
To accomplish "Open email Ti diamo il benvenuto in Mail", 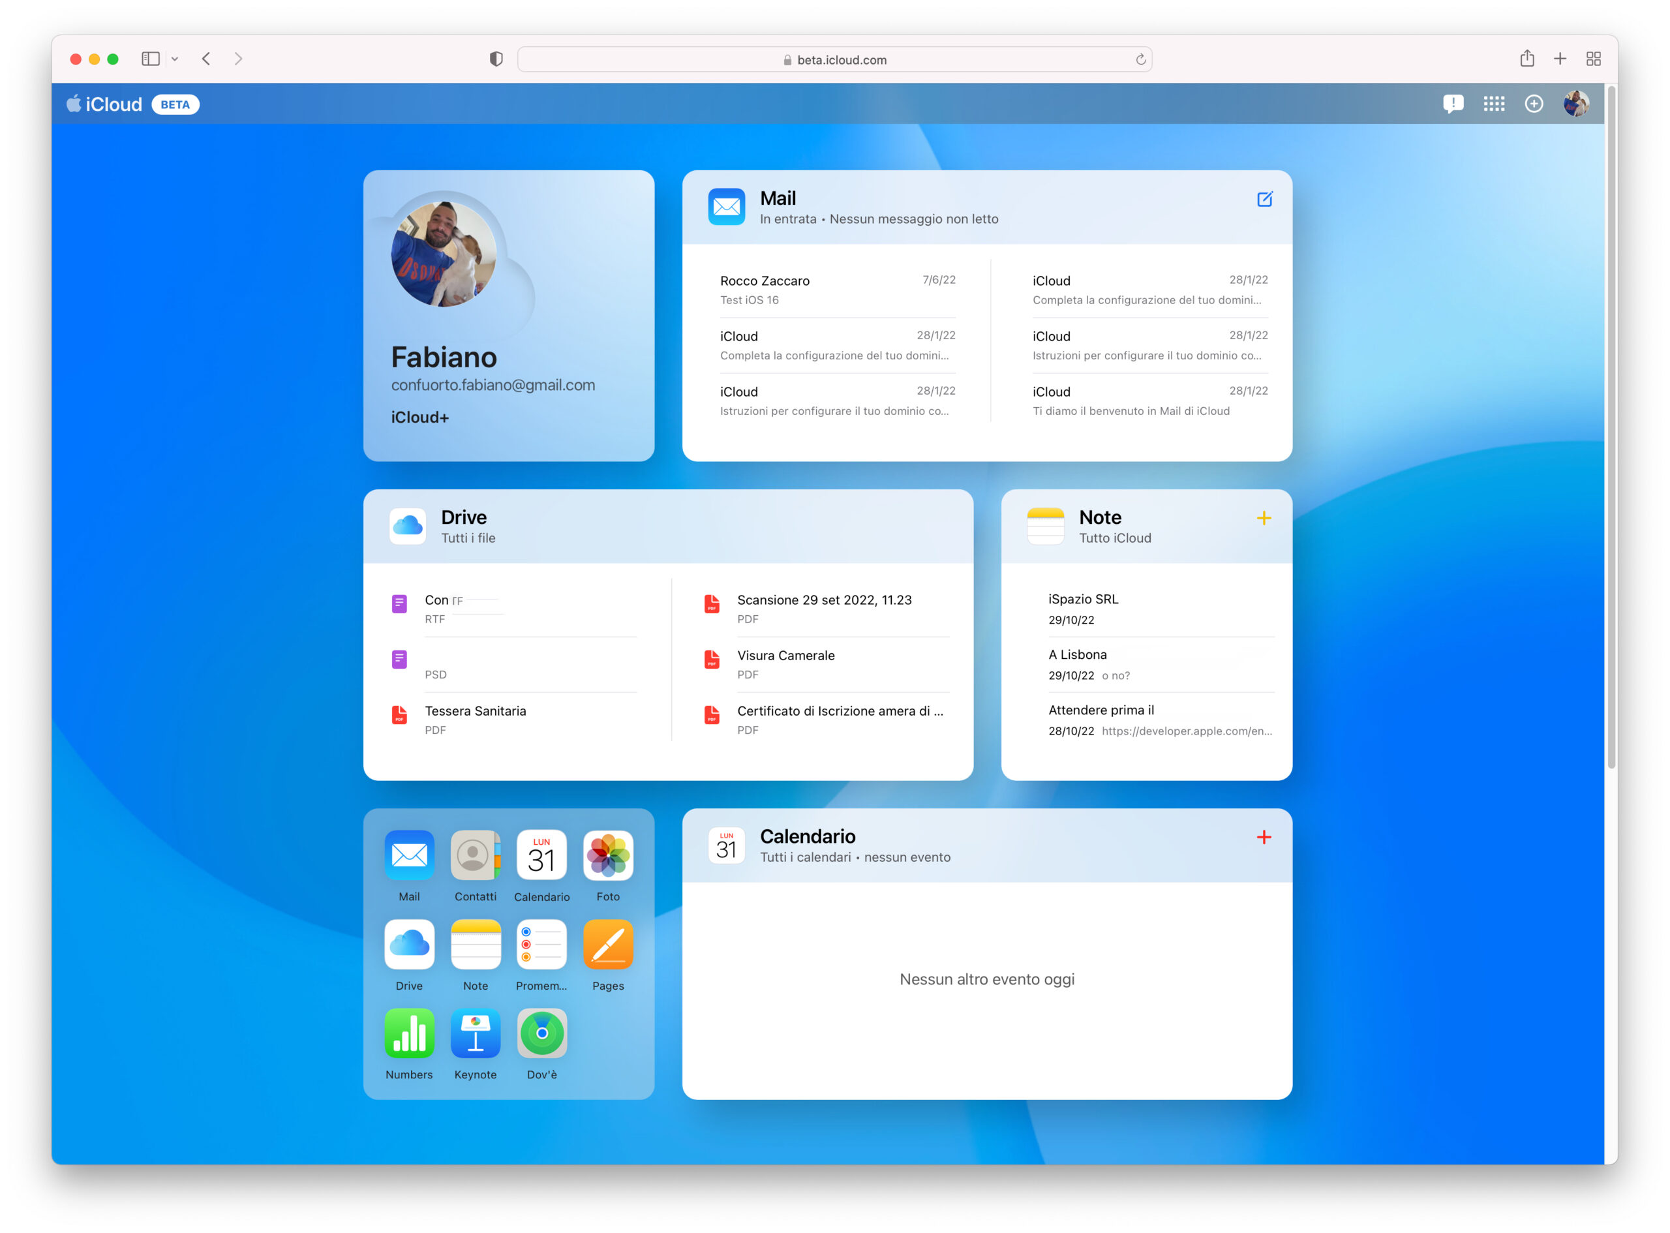I will (1150, 401).
